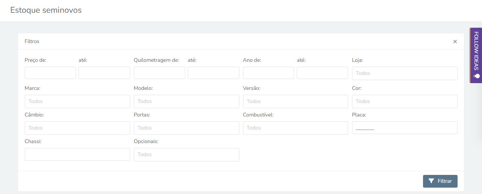Click the Preço até input field
Image resolution: width=482 pixels, height=194 pixels.
point(104,73)
